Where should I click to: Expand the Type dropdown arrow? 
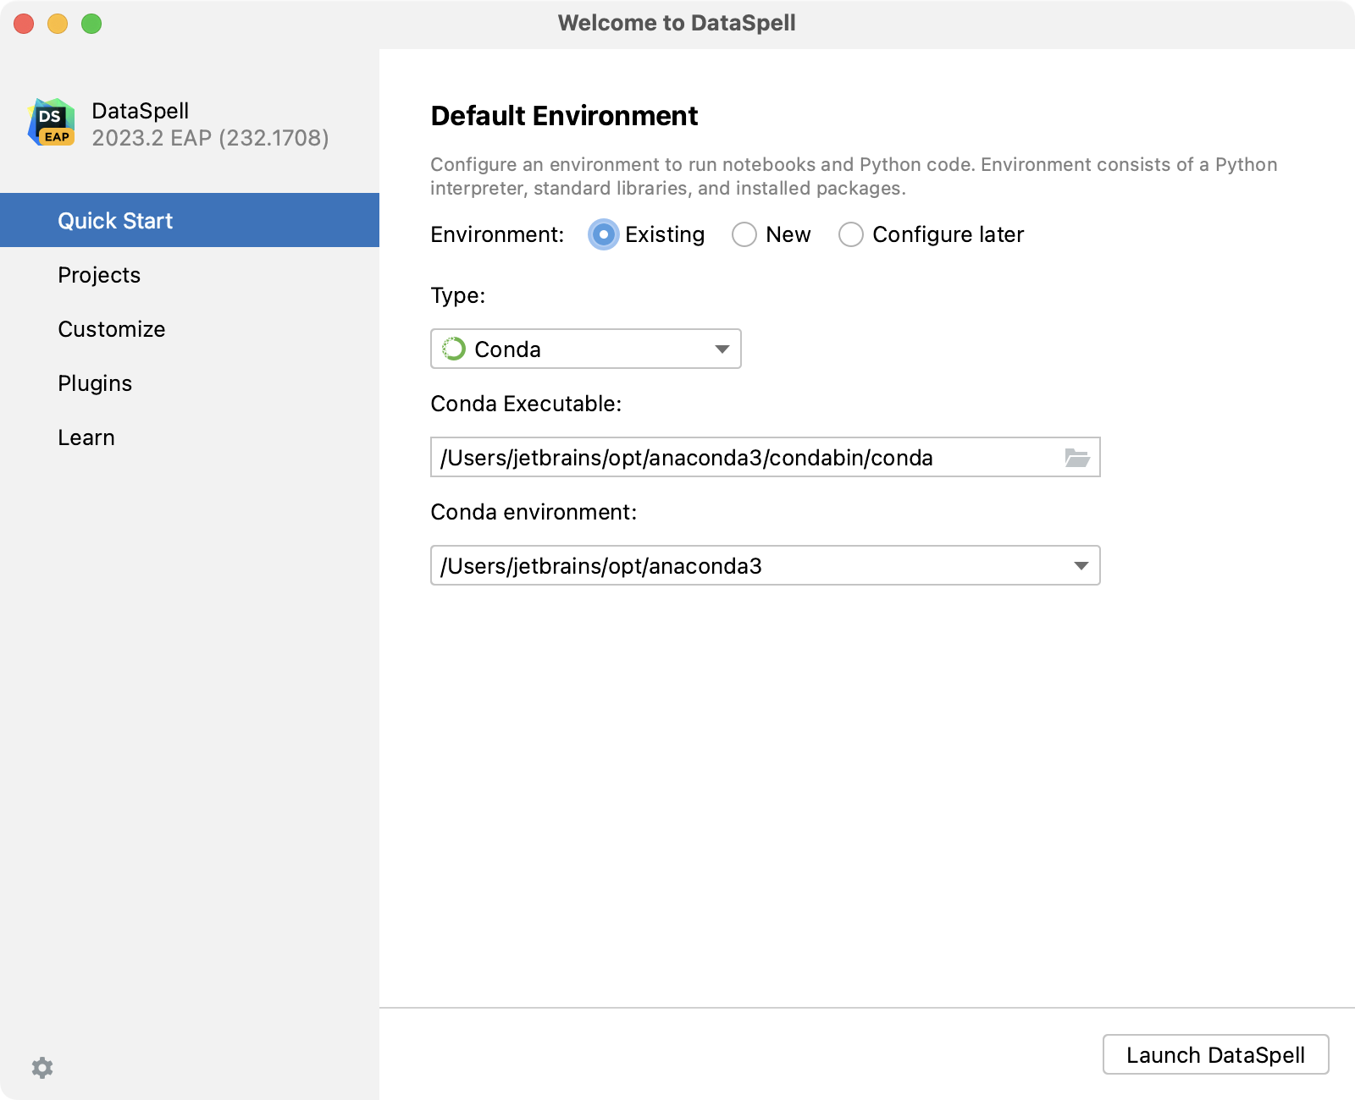pyautogui.click(x=722, y=349)
